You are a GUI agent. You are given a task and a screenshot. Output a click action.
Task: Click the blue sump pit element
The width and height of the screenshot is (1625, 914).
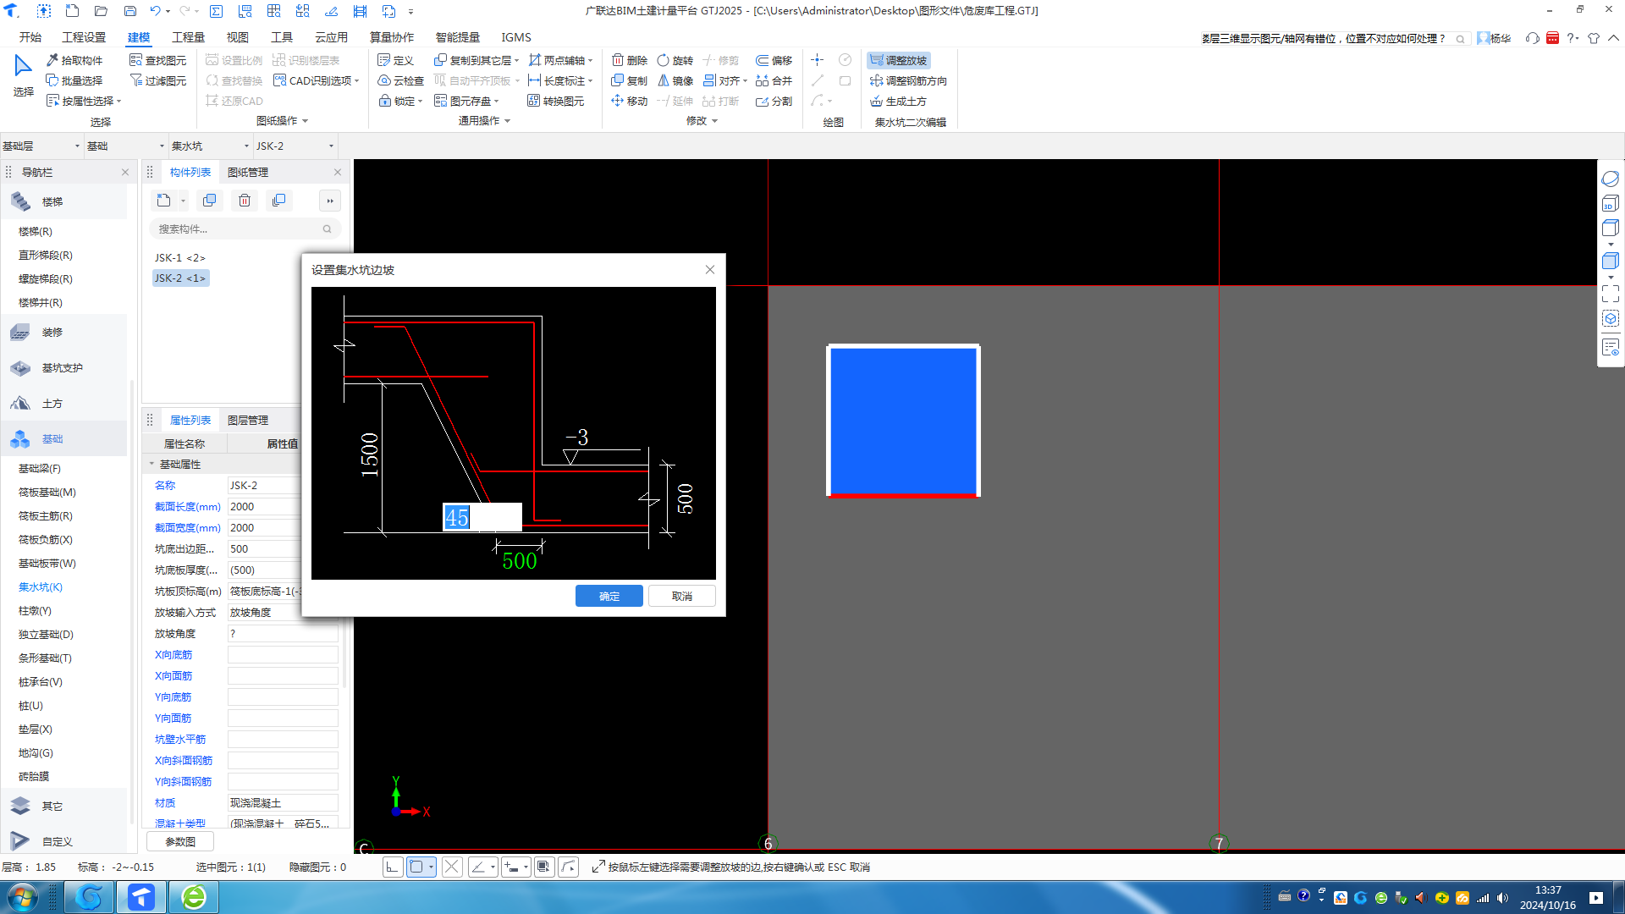[x=903, y=420]
